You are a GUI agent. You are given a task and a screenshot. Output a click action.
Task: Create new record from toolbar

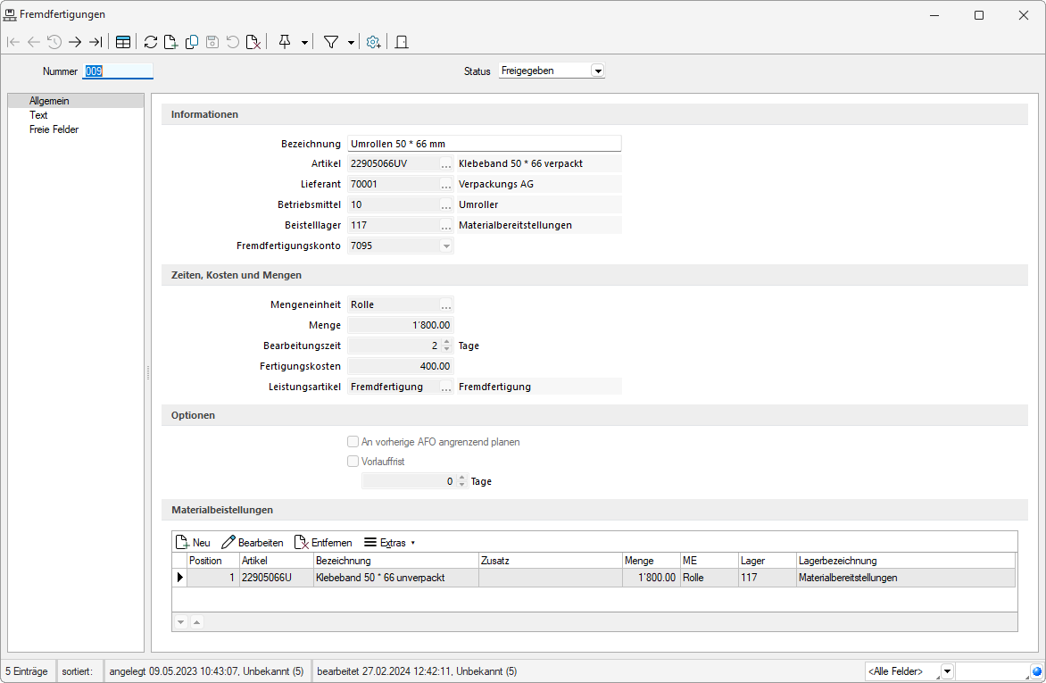tap(170, 42)
